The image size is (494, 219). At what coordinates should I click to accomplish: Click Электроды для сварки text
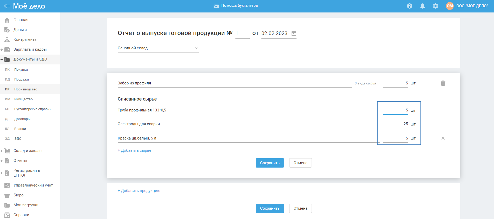click(x=139, y=124)
